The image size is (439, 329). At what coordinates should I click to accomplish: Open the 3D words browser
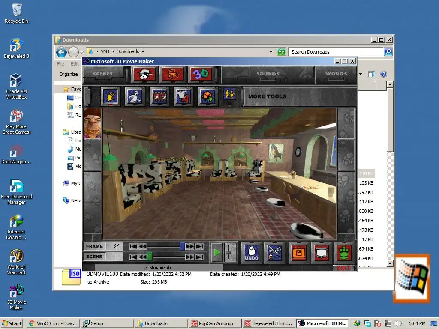[201, 74]
